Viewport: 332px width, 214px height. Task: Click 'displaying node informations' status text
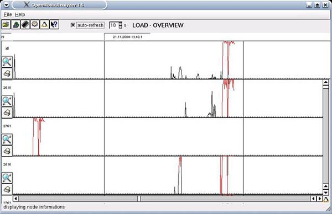tap(34, 207)
